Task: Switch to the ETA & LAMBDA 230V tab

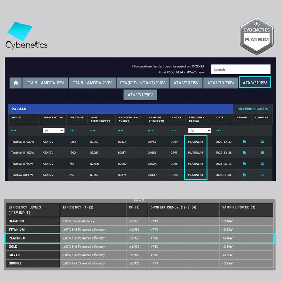Action: [x=92, y=83]
